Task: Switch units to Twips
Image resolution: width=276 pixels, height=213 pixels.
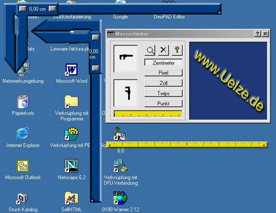Action: tap(163, 93)
